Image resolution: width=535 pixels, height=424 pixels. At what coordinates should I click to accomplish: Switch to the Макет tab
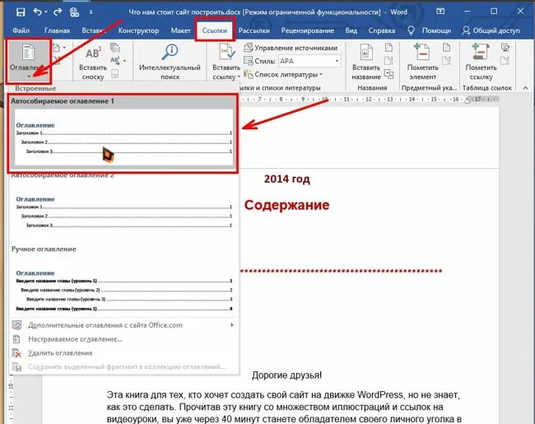tap(180, 30)
